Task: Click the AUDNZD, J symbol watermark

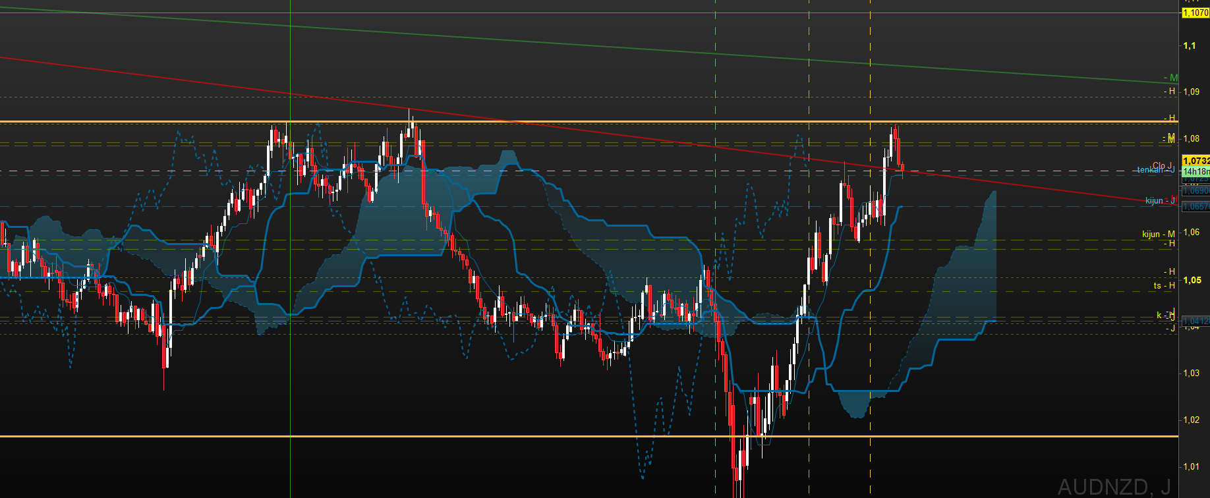Action: pyautogui.click(x=1114, y=487)
